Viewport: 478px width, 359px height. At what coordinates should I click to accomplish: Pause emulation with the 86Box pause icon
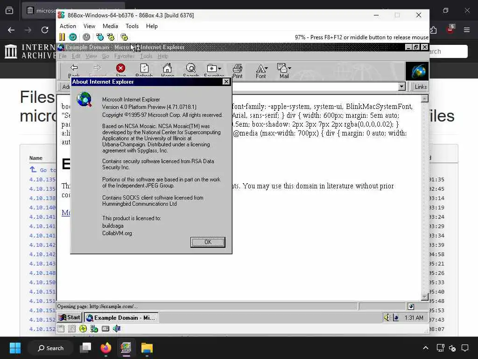click(x=62, y=37)
